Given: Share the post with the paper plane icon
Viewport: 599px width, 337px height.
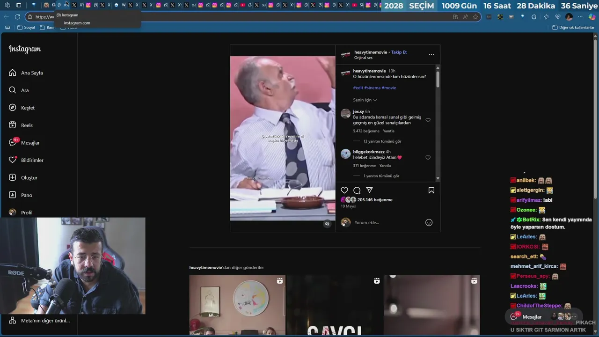Looking at the screenshot, I should point(370,190).
